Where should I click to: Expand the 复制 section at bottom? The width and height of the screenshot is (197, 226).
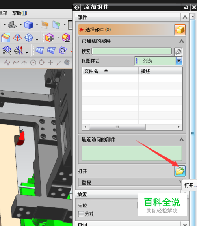tap(185, 224)
